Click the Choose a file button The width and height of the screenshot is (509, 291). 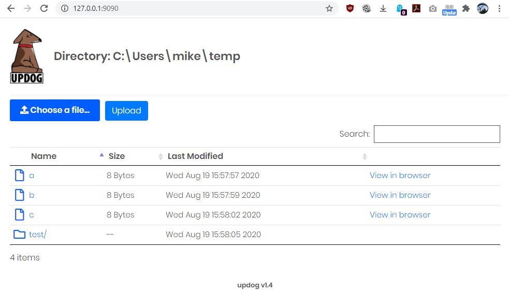pos(55,110)
